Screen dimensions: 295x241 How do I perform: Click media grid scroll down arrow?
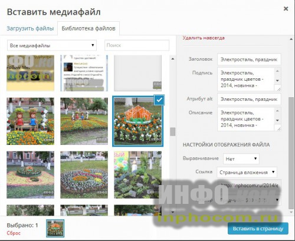tap(172, 212)
